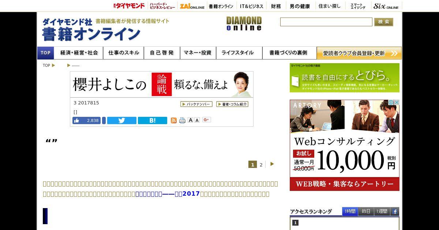This screenshot has width=439, height=230.
Task: Open ZAi ONLINE in top bar
Action: click(x=192, y=6)
